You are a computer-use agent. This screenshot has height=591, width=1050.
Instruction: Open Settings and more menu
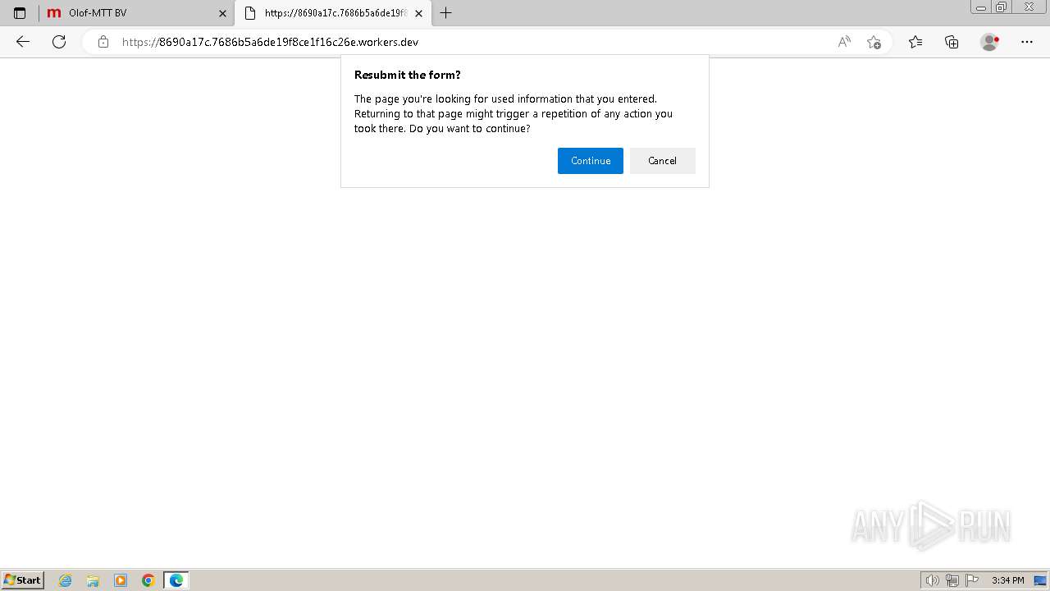pos(1027,42)
